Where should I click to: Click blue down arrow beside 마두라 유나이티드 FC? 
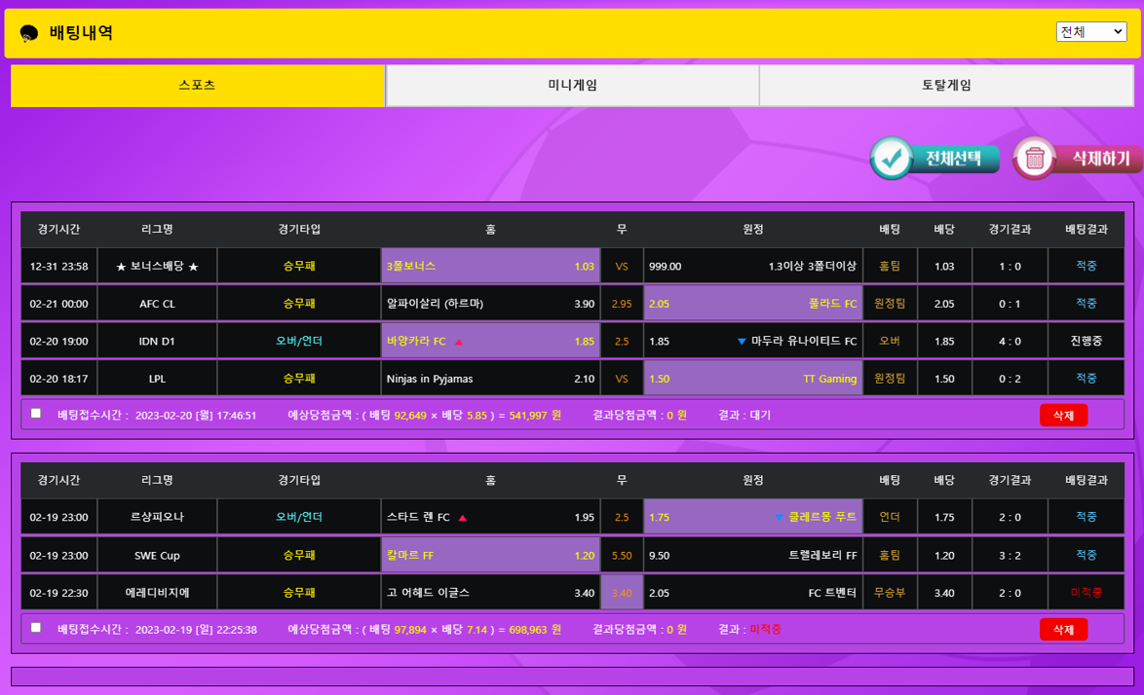coord(742,342)
